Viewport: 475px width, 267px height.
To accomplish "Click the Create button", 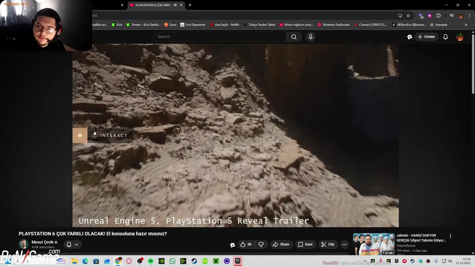I will [426, 37].
